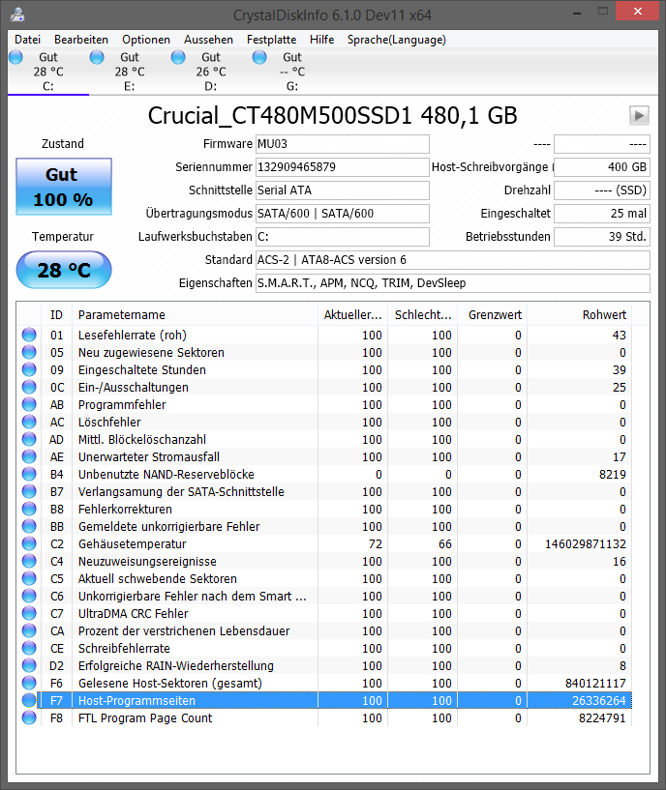Click the Laufwerksbuchstaben field C:
Viewport: 666px width, 790px height.
(x=343, y=237)
